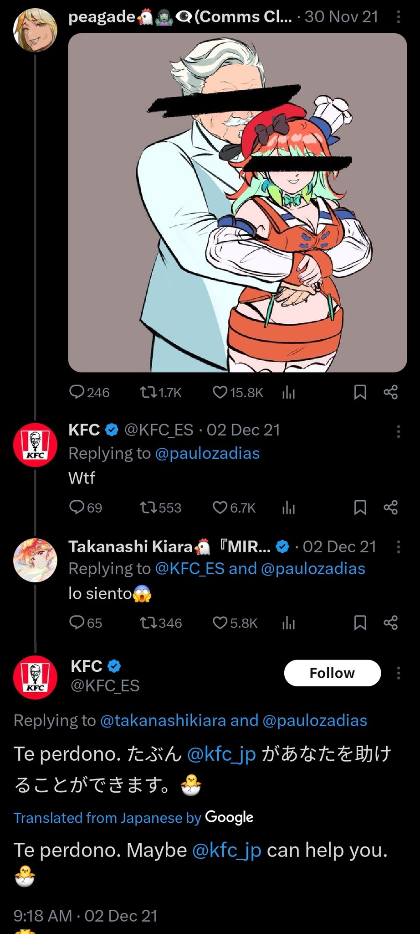Image resolution: width=420 pixels, height=934 pixels.
Task: Open the attached artwork image
Action: [x=237, y=202]
